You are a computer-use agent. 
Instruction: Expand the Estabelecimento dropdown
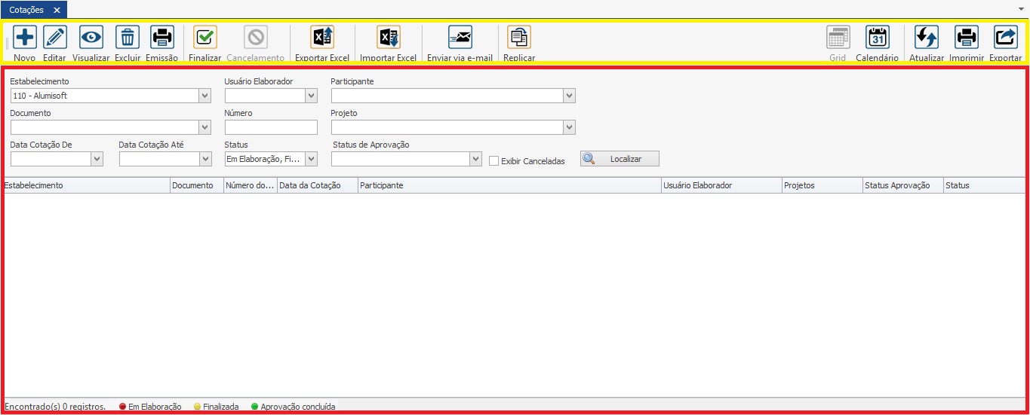[204, 96]
